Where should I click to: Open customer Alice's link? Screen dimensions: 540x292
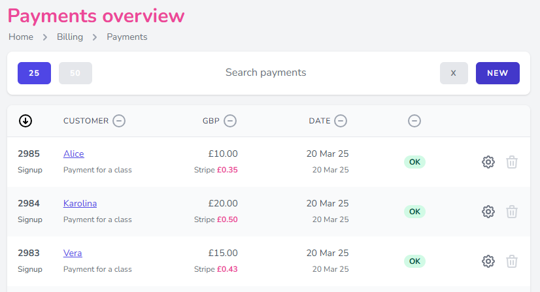click(73, 154)
